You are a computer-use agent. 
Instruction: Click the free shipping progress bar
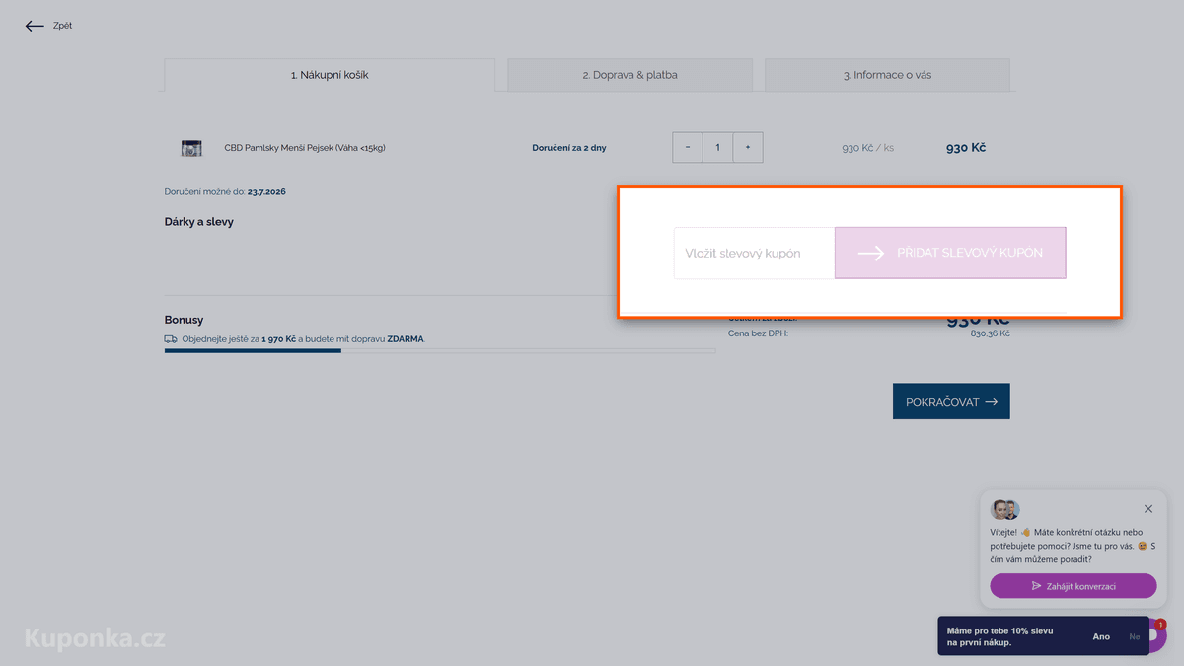pos(440,350)
